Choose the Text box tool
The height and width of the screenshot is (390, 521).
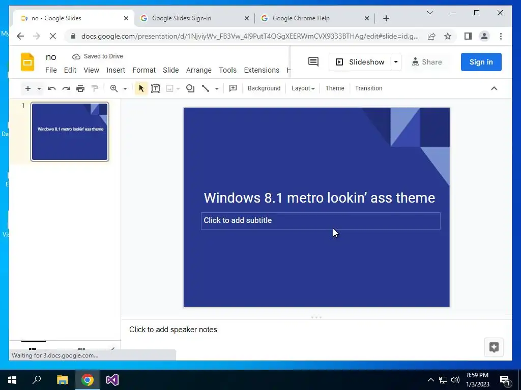[156, 88]
